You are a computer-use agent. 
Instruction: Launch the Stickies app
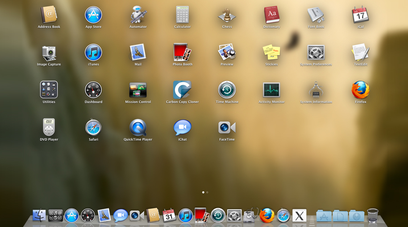272,53
